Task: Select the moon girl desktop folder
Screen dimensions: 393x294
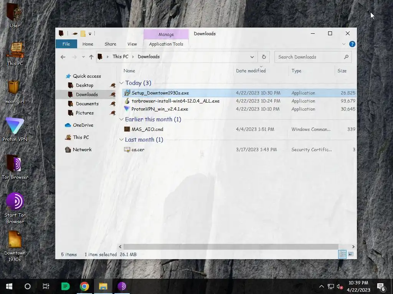Action: point(15,92)
